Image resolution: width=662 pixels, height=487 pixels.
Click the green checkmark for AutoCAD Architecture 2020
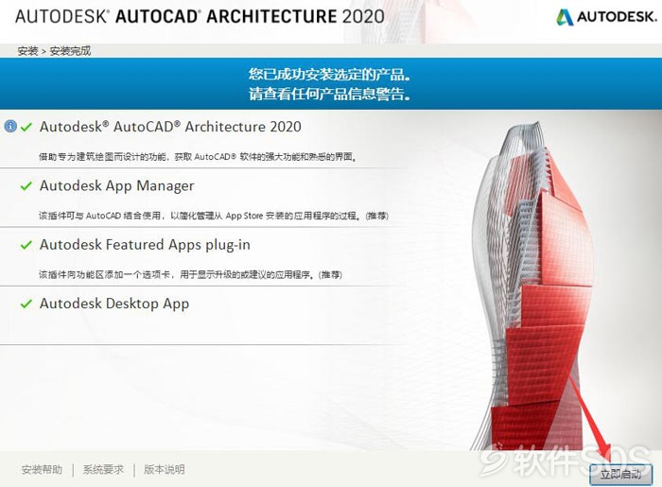point(26,127)
